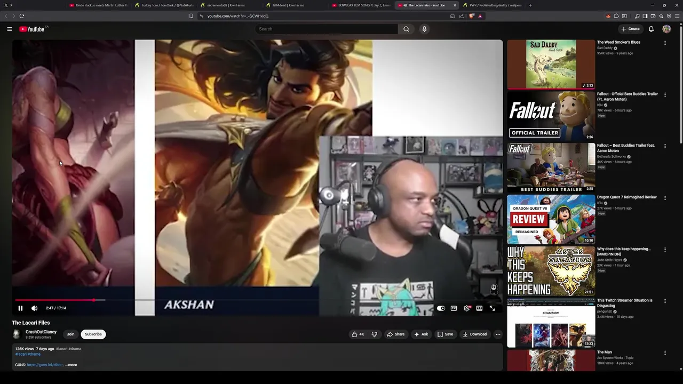The width and height of the screenshot is (683, 384).
Task: Pause the video playback
Action: [20, 308]
